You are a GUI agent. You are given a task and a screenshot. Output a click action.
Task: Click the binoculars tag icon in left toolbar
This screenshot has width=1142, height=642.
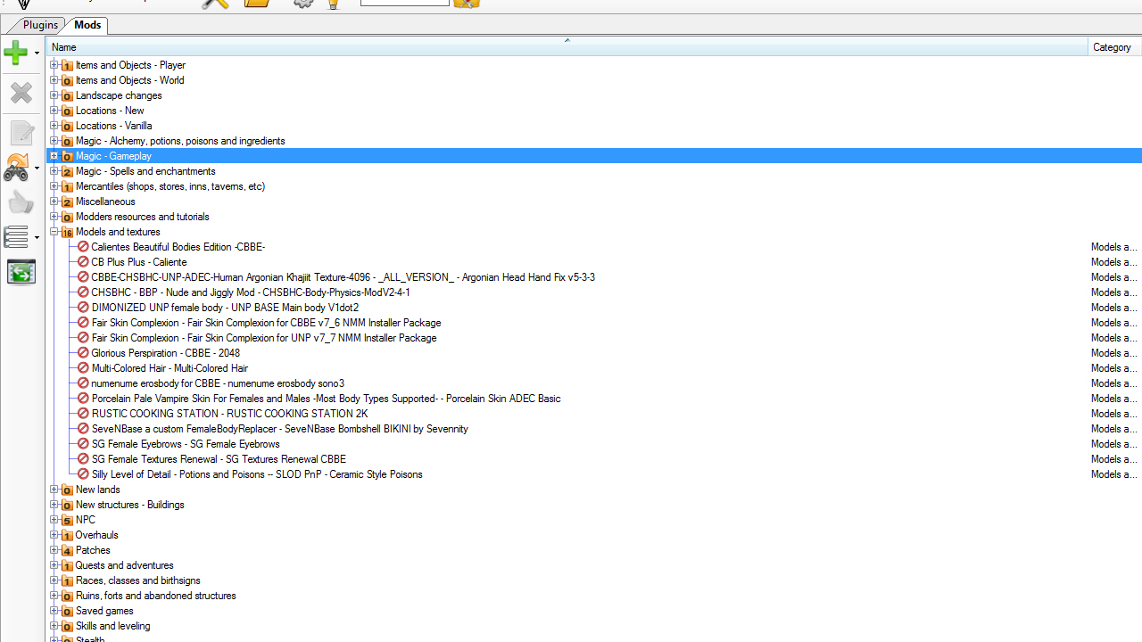(16, 168)
